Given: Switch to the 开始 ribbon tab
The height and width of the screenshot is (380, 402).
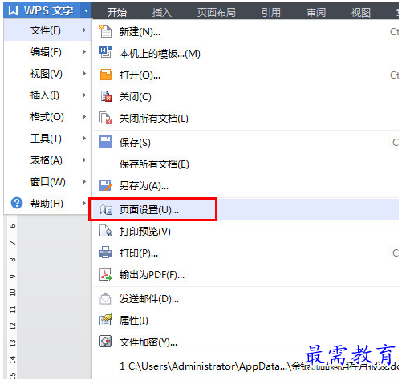Looking at the screenshot, I should pyautogui.click(x=116, y=12).
